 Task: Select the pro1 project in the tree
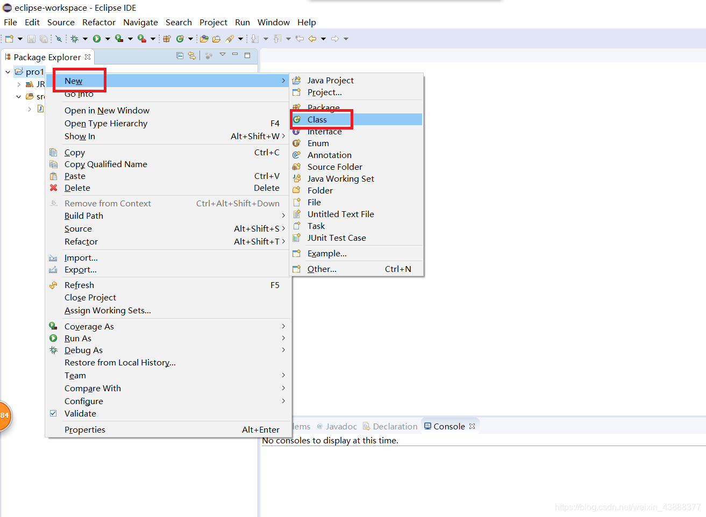[34, 71]
